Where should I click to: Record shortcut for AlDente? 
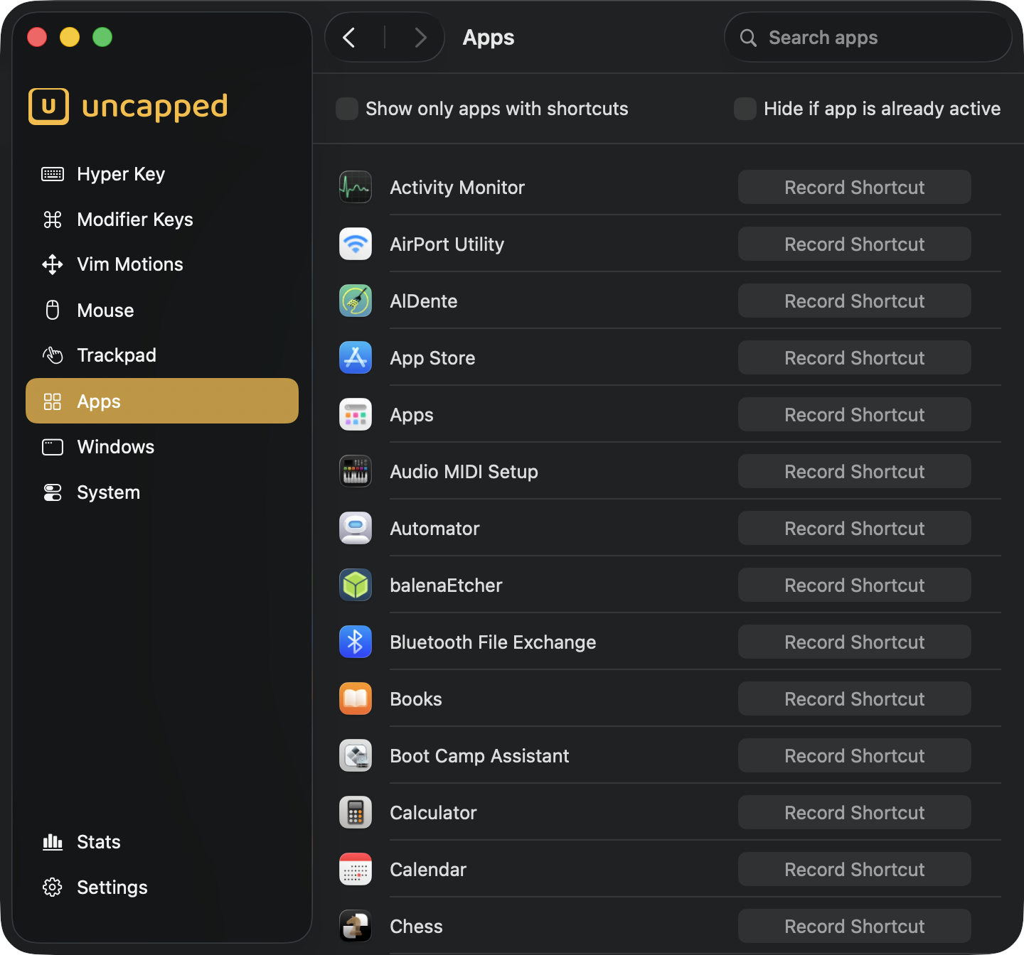tap(854, 301)
